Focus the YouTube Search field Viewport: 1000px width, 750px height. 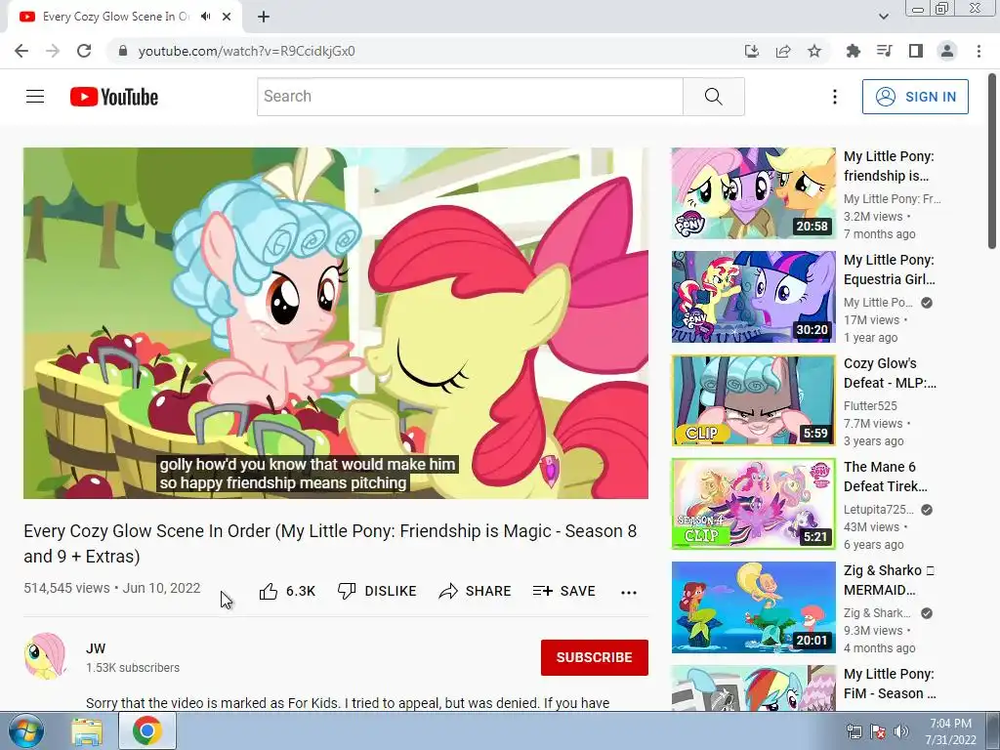point(470,97)
